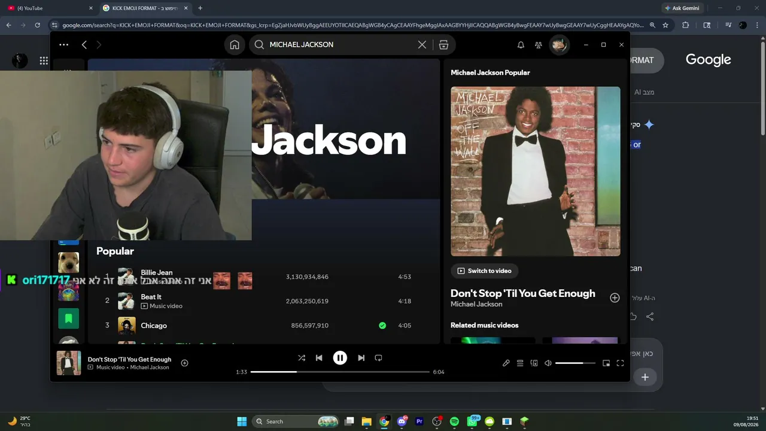Open Premiere Pro from the taskbar
This screenshot has width=766, height=431.
coord(419,421)
